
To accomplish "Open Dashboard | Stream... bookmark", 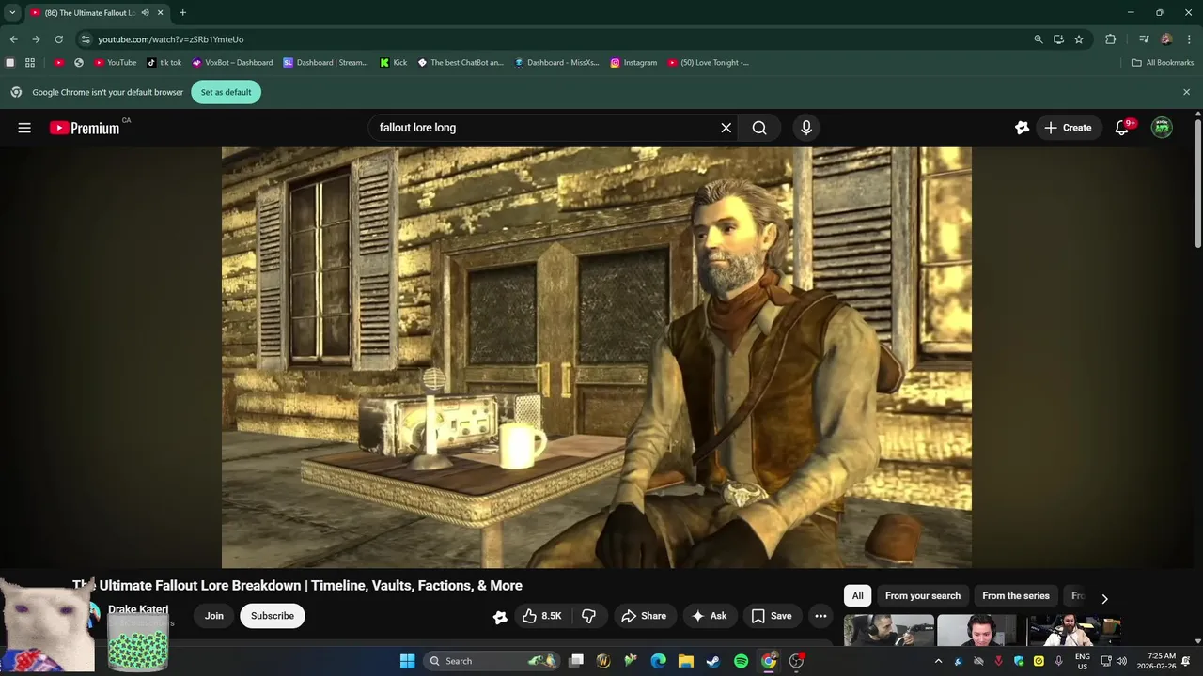I will 326,63.
